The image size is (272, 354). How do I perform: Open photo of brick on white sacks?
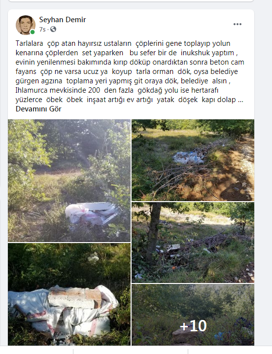click(x=69, y=294)
